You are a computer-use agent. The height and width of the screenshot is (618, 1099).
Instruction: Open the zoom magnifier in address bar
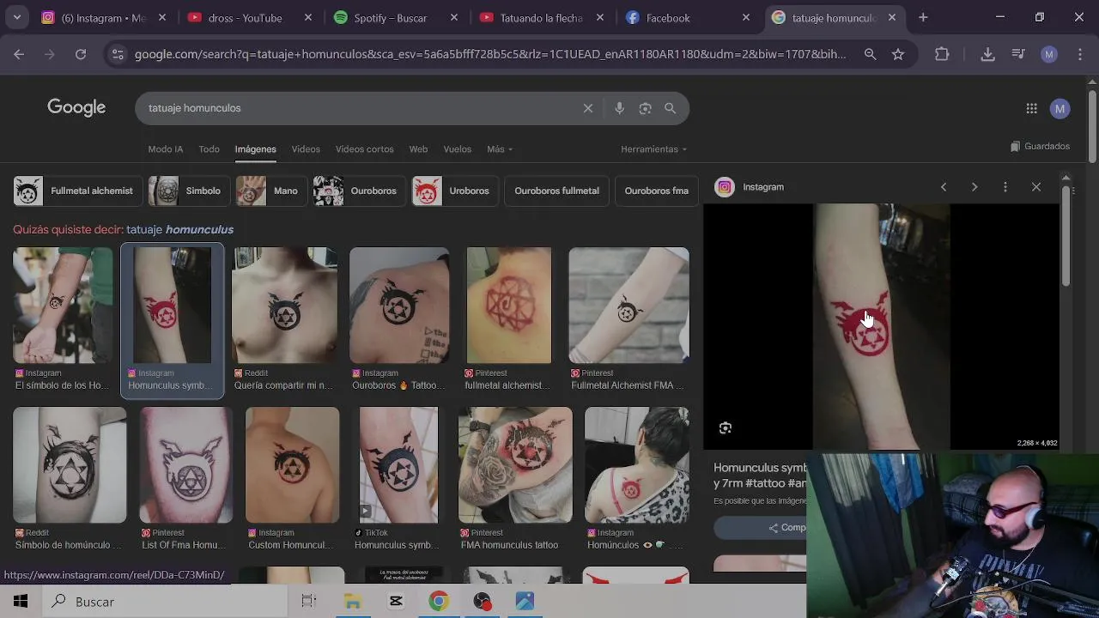coord(870,54)
